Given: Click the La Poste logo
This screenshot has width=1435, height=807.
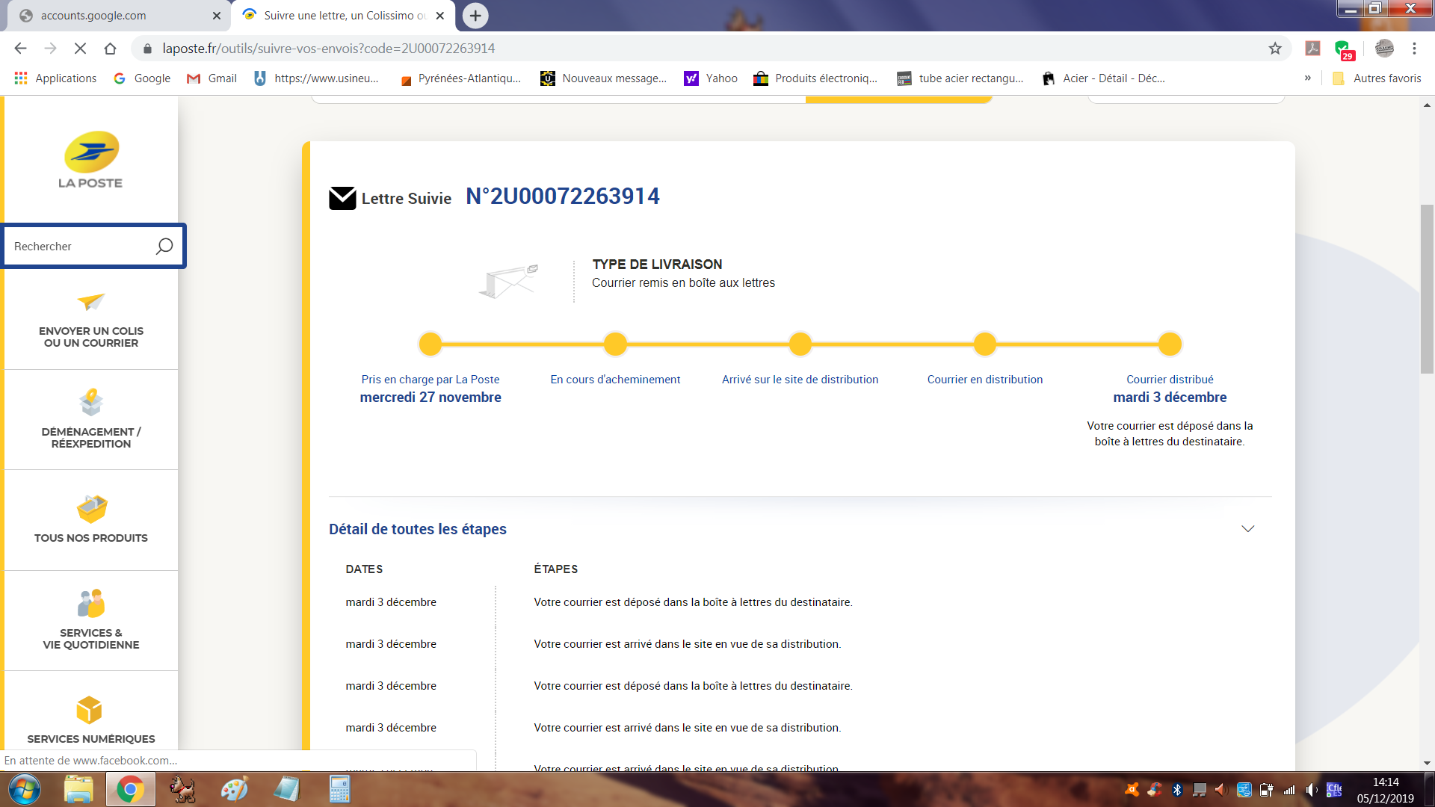Looking at the screenshot, I should [90, 160].
